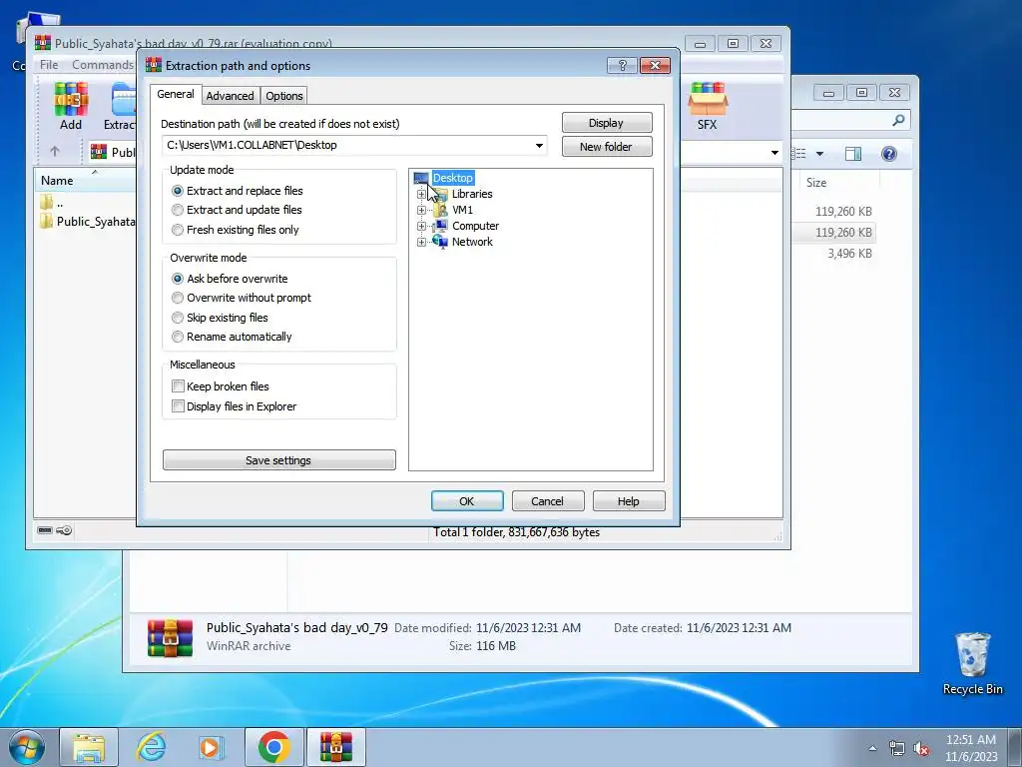The image size is (1022, 767).
Task: Open Windows Explorer from the taskbar
Action: click(x=89, y=747)
